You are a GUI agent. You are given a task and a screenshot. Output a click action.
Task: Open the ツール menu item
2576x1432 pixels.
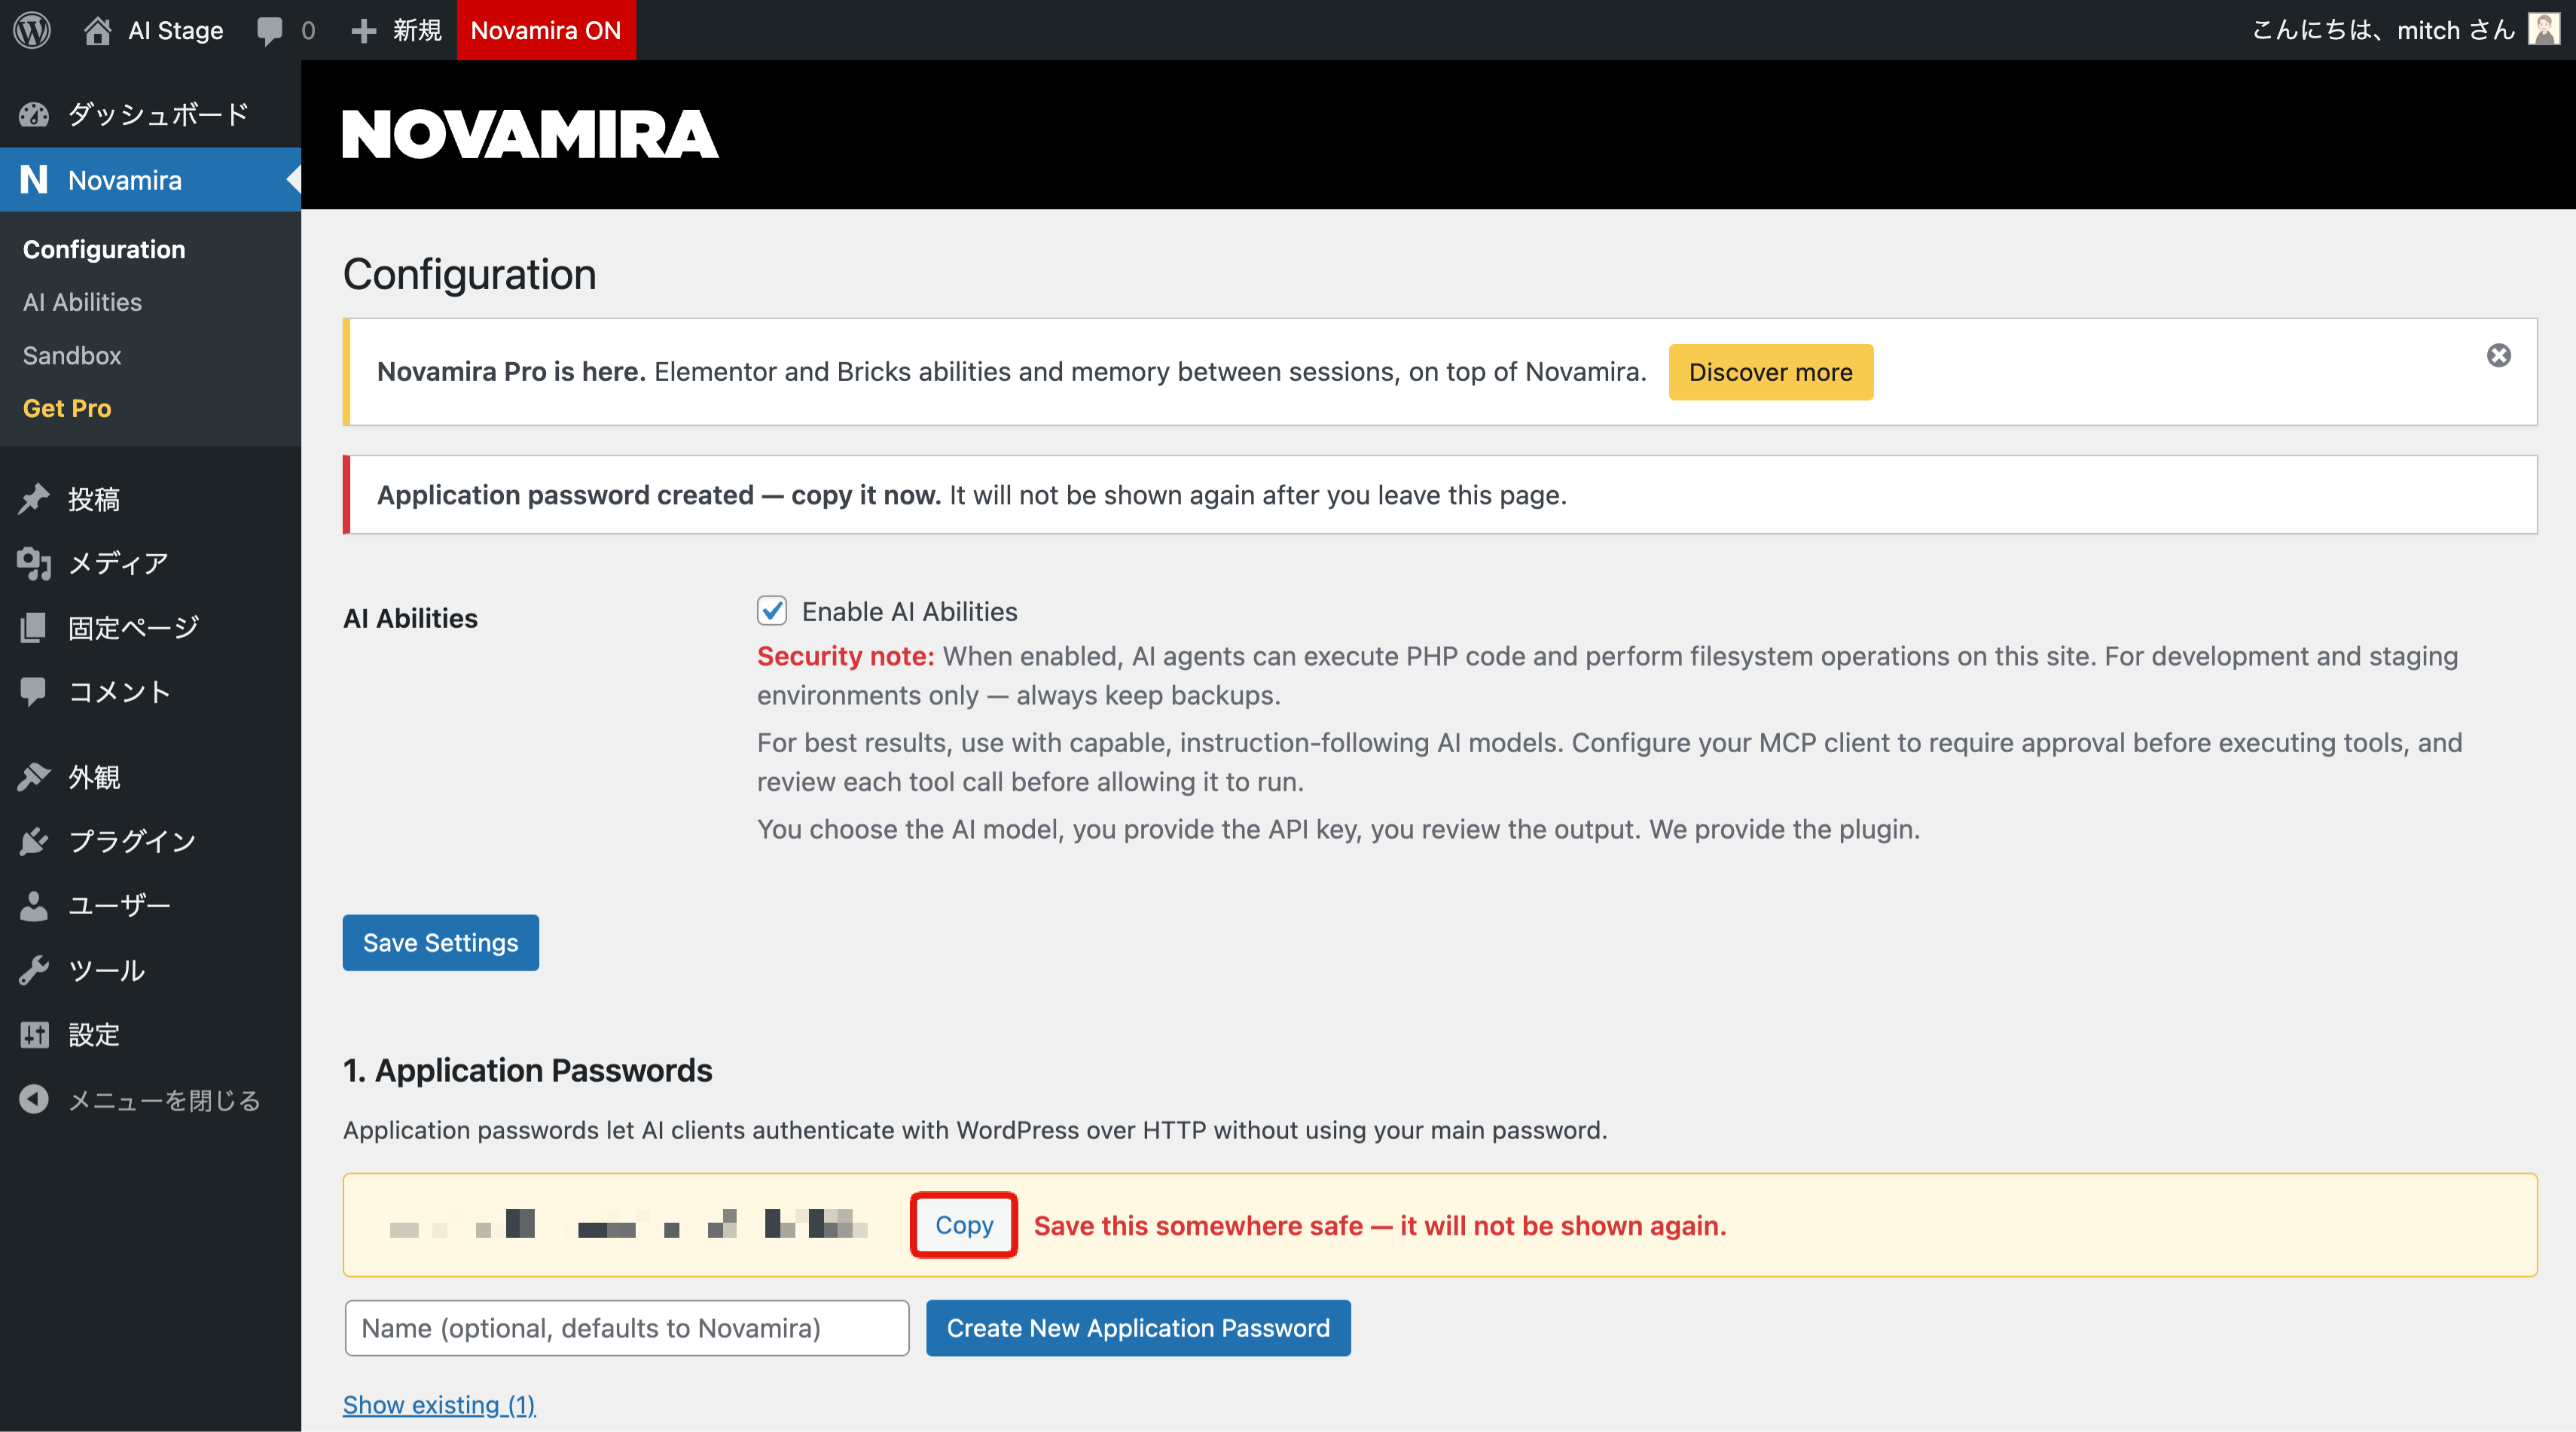(x=150, y=970)
